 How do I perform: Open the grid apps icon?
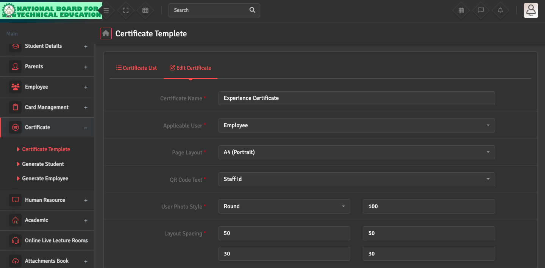click(145, 11)
